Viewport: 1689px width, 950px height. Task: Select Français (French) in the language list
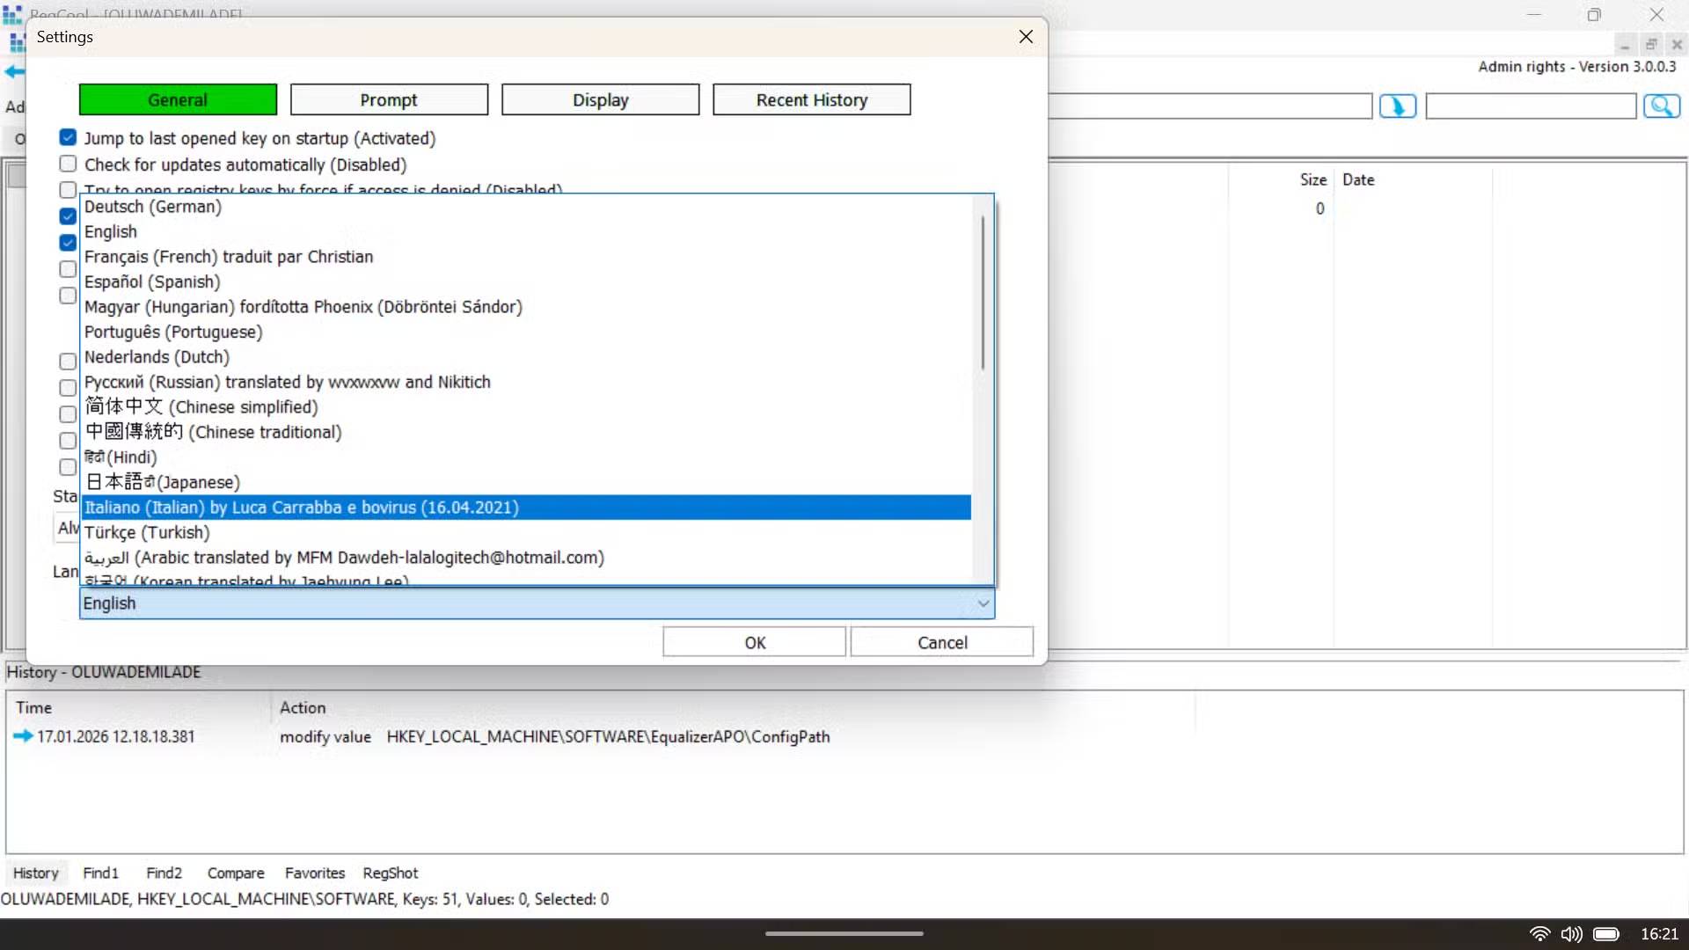pyautogui.click(x=229, y=257)
